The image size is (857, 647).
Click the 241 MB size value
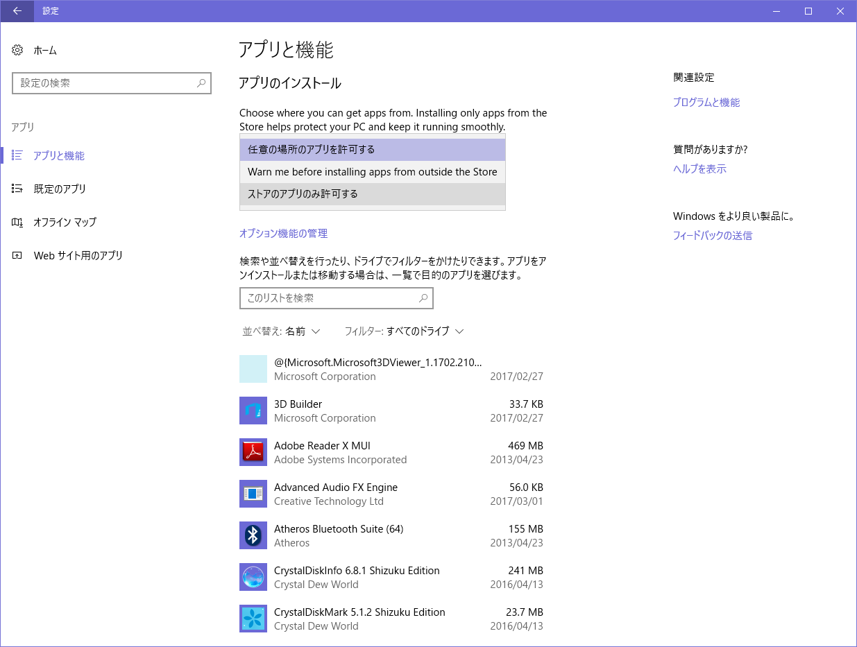pyautogui.click(x=525, y=571)
